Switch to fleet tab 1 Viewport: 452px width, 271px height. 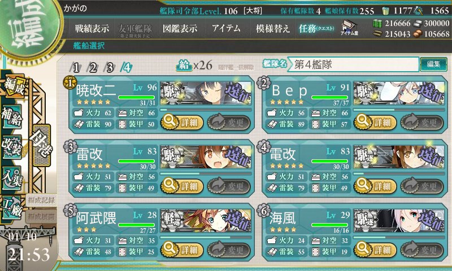point(76,68)
